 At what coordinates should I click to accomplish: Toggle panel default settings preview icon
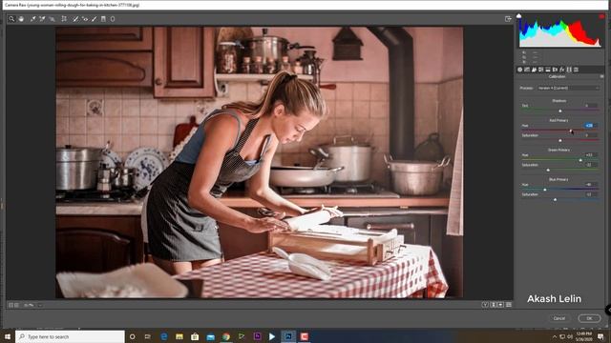point(509,305)
